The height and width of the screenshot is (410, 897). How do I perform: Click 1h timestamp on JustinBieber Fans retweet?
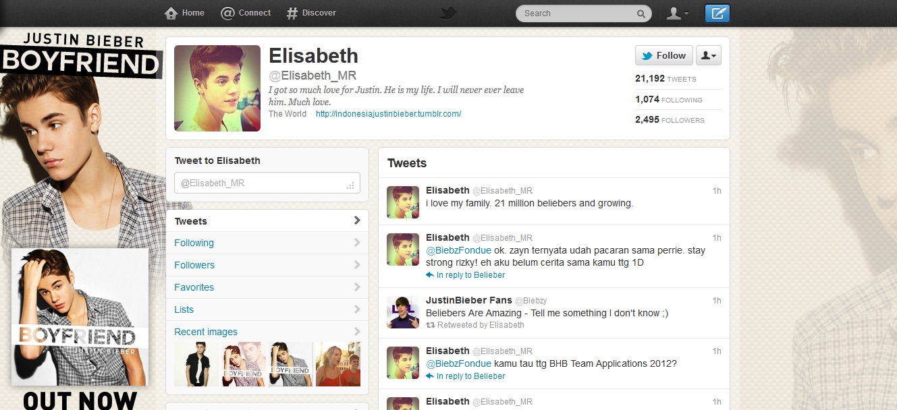(x=717, y=301)
